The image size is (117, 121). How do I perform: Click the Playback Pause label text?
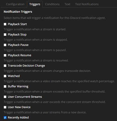[x=18, y=45]
